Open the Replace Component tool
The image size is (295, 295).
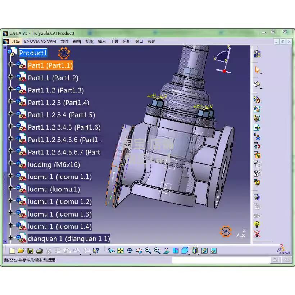pyautogui.click(x=257, y=137)
